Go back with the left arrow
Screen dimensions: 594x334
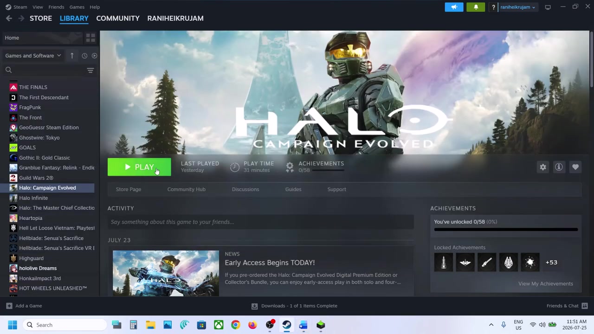(9, 18)
